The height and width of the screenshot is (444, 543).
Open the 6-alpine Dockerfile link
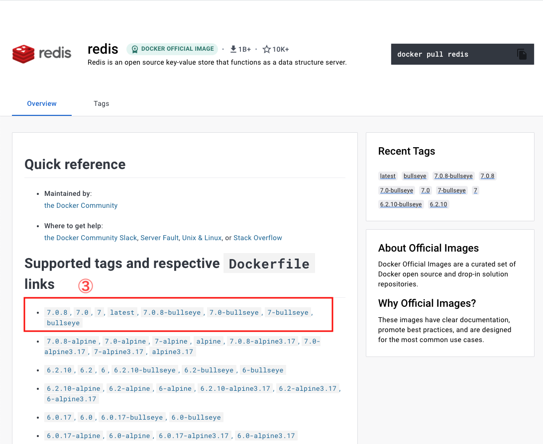(x=175, y=389)
